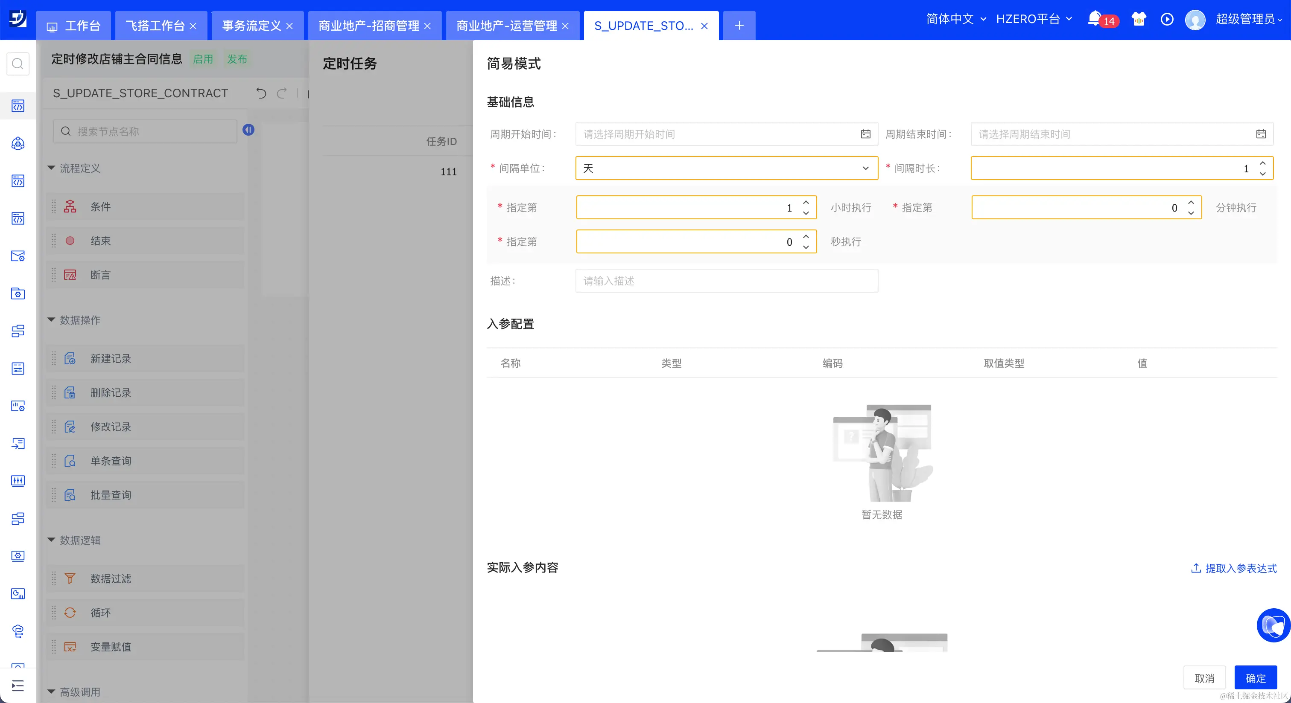Viewport: 1291px width, 703px height.
Task: Click the description input field
Action: [x=726, y=281]
